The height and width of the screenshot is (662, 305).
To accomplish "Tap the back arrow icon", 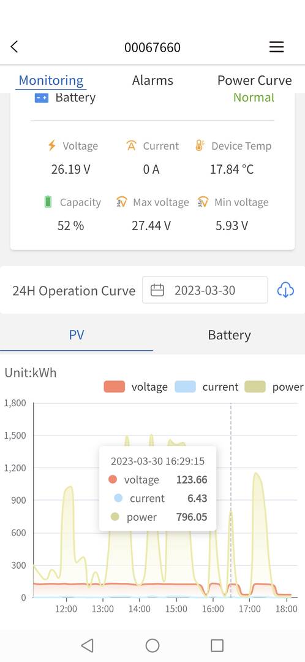I will (x=14, y=47).
